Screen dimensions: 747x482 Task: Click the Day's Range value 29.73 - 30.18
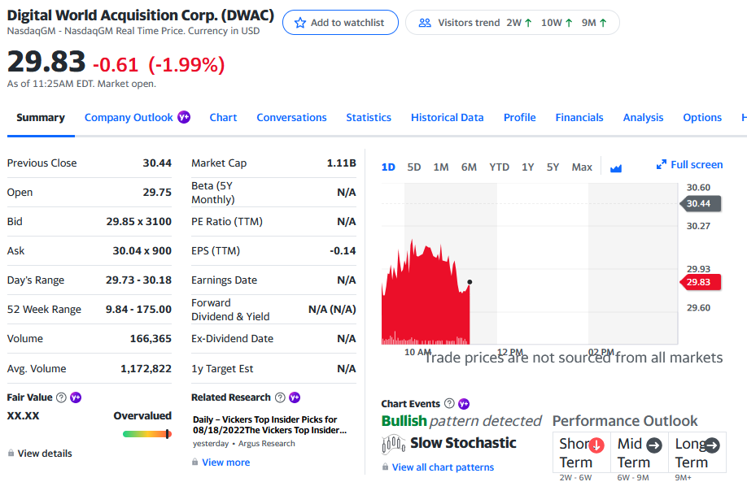point(138,280)
